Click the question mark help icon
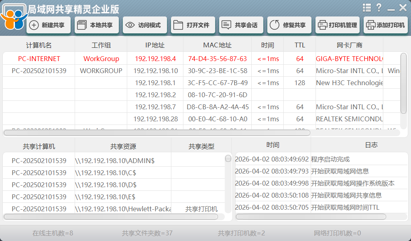The height and width of the screenshot is (241, 411). 378,8
